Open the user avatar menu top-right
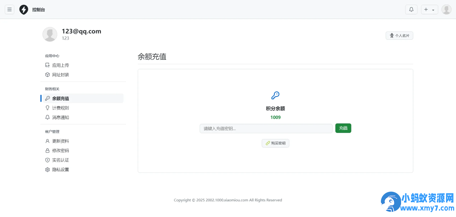The height and width of the screenshot is (217, 456). point(446,9)
